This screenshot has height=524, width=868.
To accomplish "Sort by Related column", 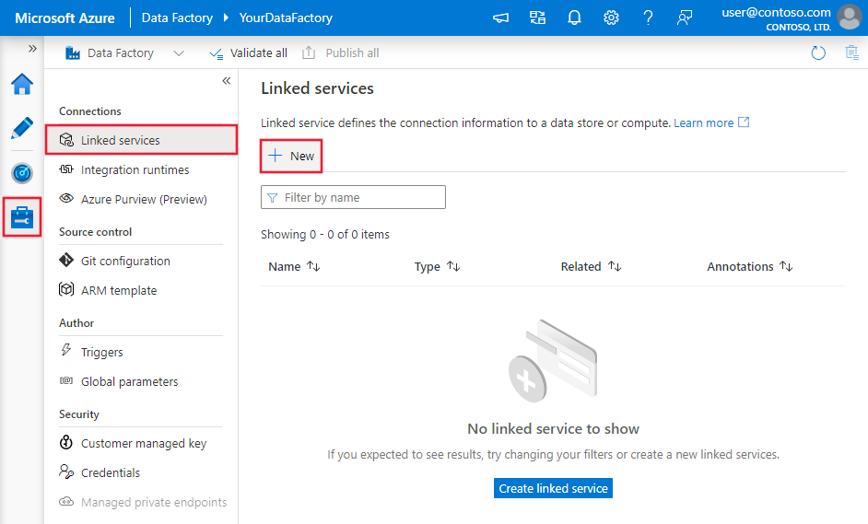I will click(591, 267).
